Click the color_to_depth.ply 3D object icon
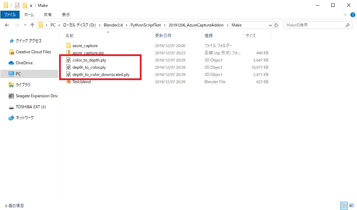The width and height of the screenshot is (357, 210). 68,60
